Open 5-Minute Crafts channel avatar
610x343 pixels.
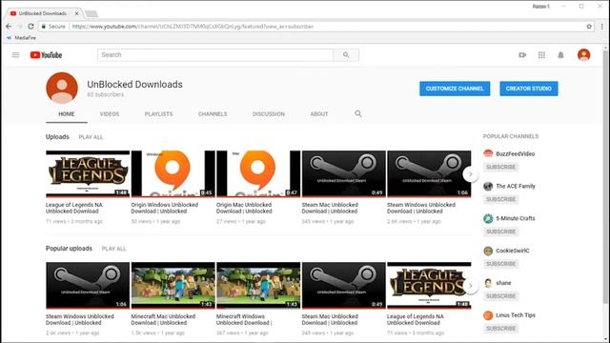tap(488, 218)
